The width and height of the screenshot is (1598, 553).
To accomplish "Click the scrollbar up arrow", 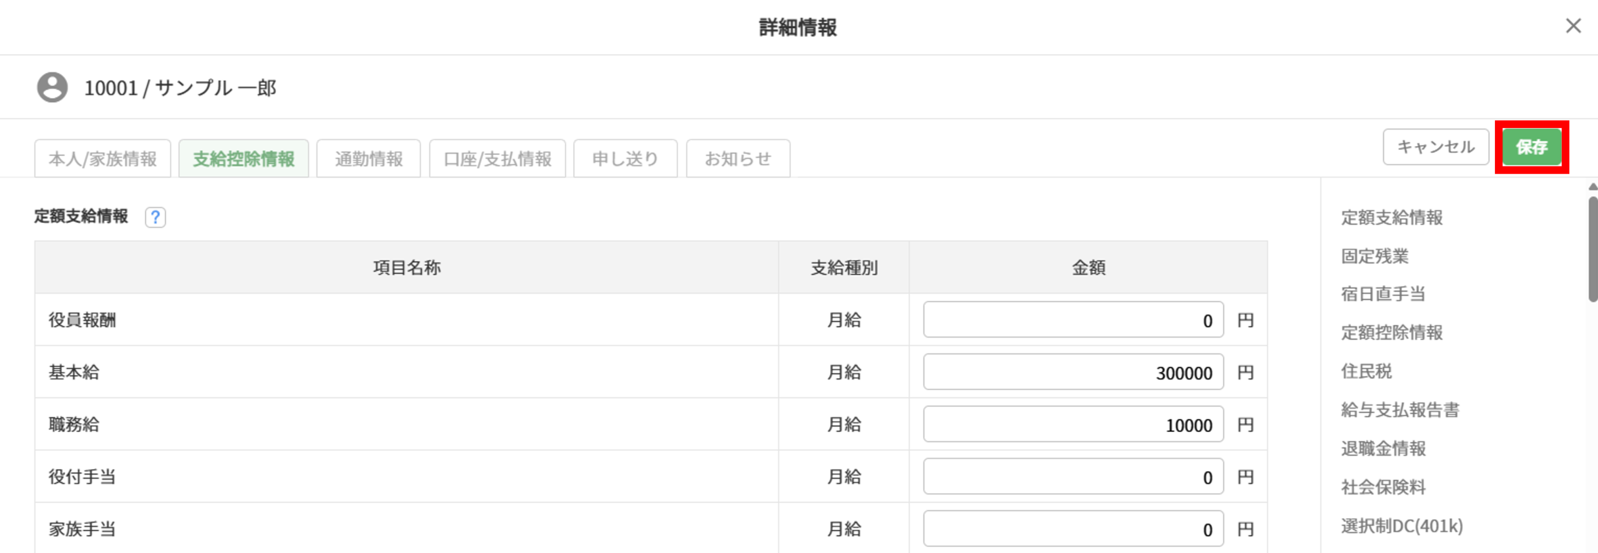I will (1592, 187).
